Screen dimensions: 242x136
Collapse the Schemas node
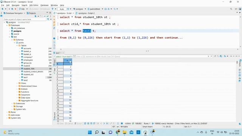point(12,40)
